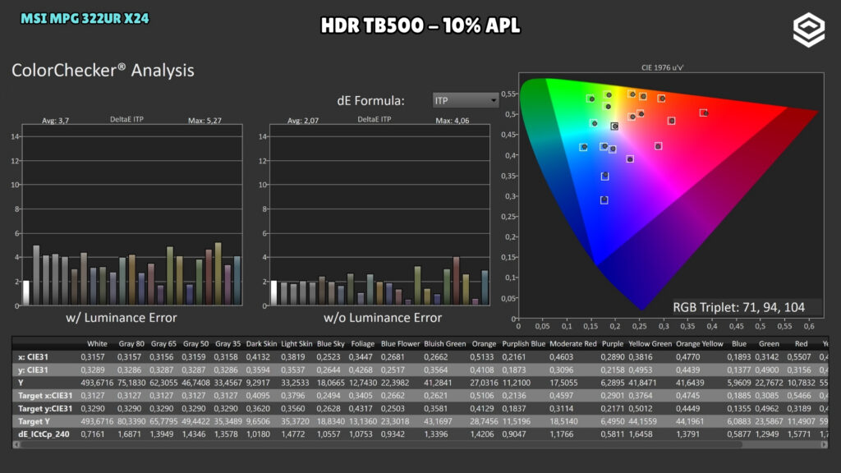The image size is (841, 473).
Task: Select the 'Purplish Blue' column header
Action: [x=523, y=344]
